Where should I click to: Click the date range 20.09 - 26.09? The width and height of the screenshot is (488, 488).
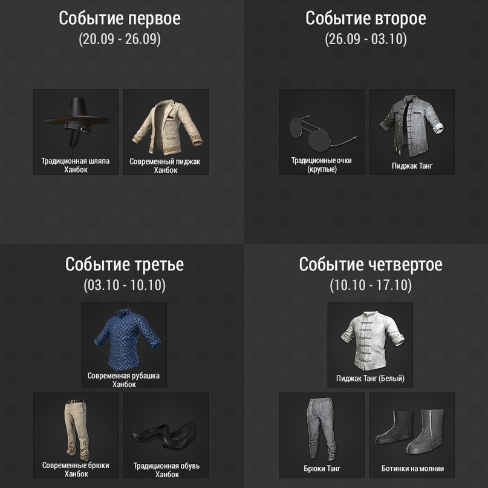click(120, 39)
